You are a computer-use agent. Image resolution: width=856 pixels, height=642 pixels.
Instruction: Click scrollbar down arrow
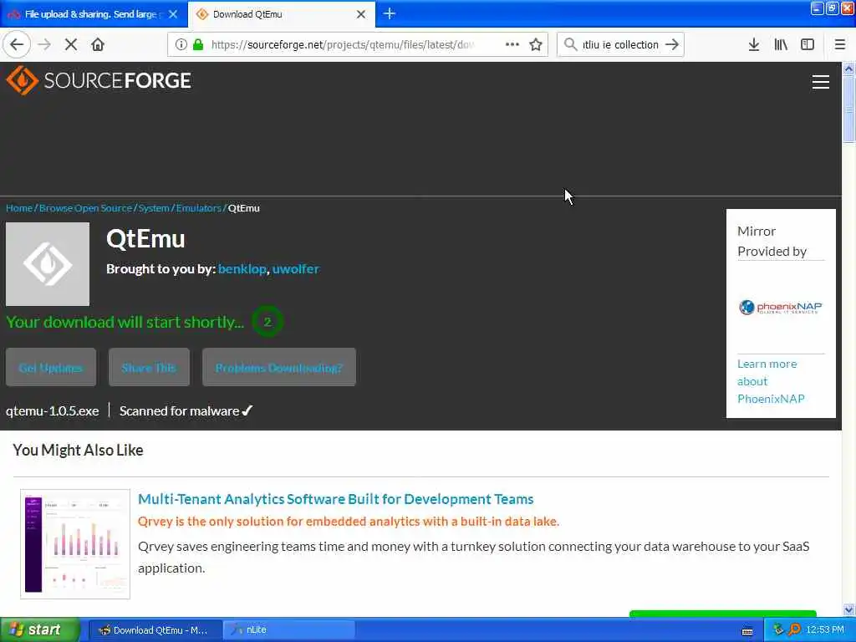click(848, 609)
